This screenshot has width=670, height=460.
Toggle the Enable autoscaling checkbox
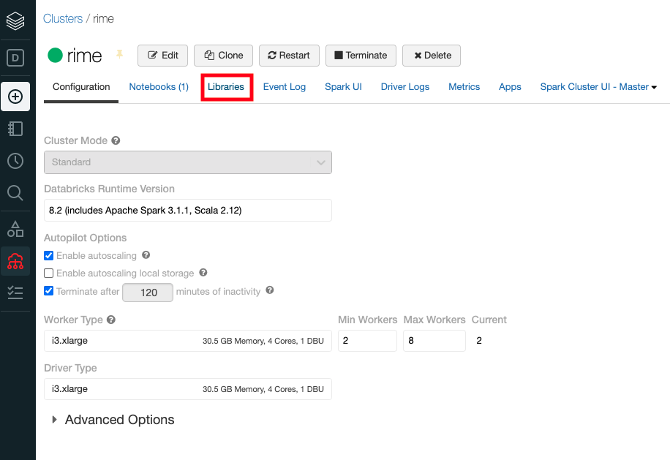click(49, 255)
